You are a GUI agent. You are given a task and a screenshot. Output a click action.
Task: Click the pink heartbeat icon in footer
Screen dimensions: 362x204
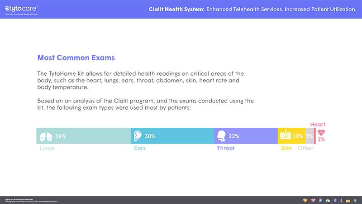[x=313, y=200]
